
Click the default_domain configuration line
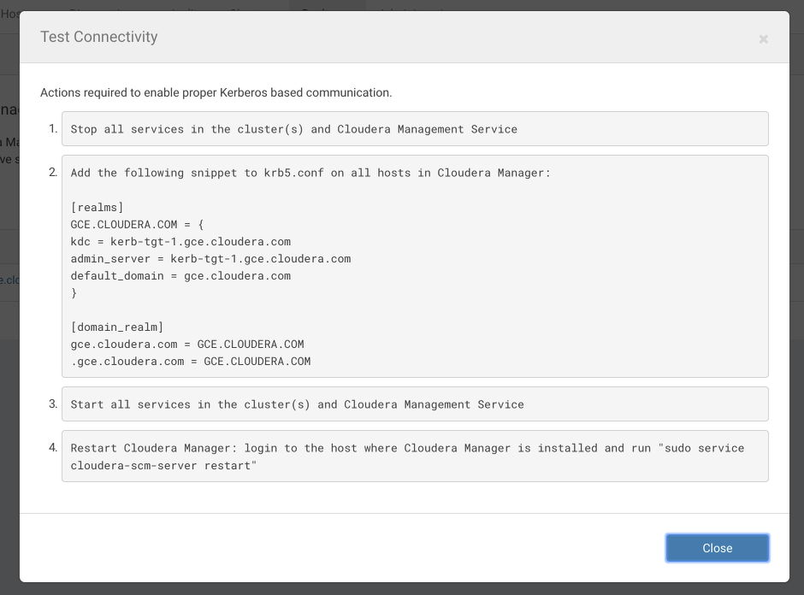pyautogui.click(x=180, y=276)
